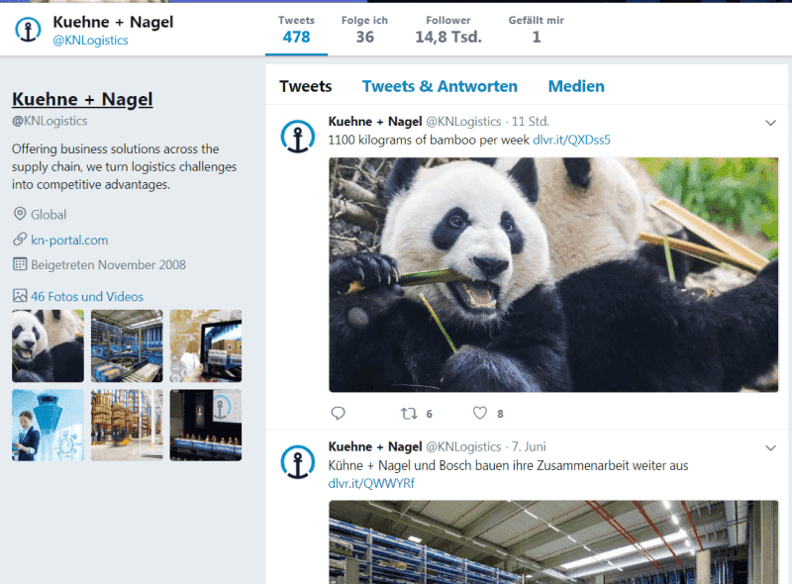The image size is (792, 584).
Task: Follow the dlvr.it/QWWYRf link
Action: (x=371, y=483)
